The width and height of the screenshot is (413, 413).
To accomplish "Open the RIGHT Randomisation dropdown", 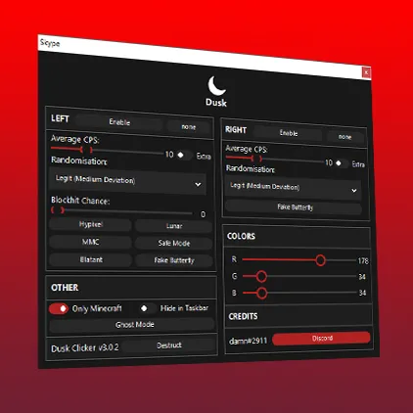I will 293,188.
